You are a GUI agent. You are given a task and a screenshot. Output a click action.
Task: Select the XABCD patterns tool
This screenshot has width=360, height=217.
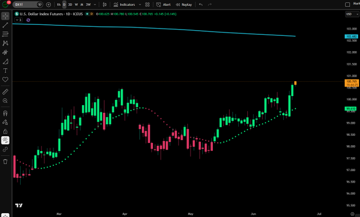(5, 43)
